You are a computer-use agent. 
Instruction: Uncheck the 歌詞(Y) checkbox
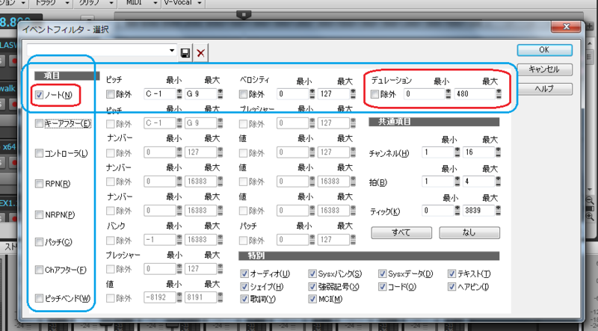[244, 299]
